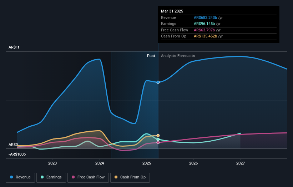Click the orange Cash From Op data point
The height and width of the screenshot is (187, 293).
158,136
